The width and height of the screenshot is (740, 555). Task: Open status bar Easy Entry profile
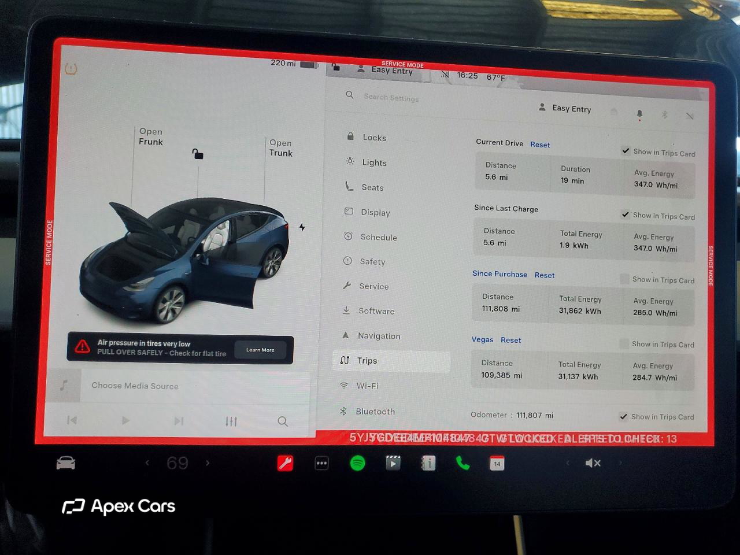384,70
